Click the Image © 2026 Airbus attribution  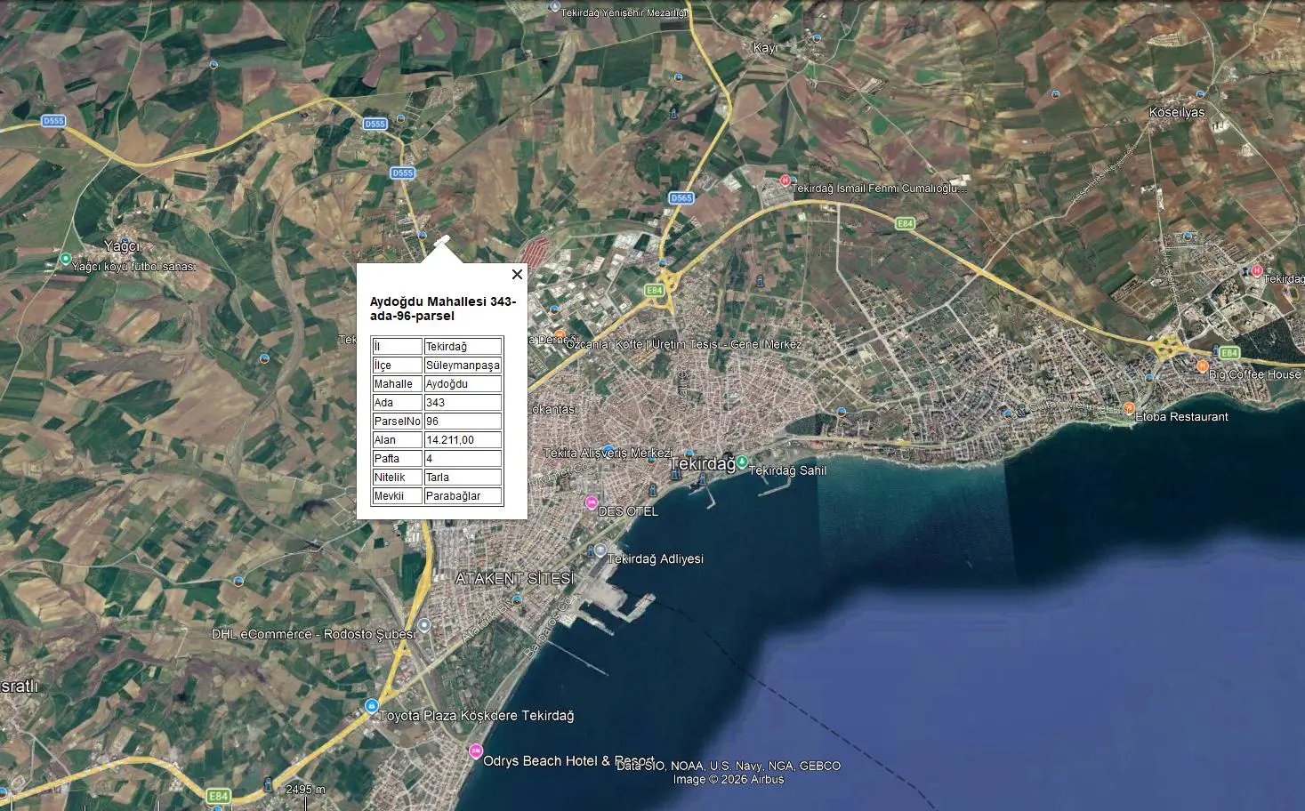coord(729,780)
